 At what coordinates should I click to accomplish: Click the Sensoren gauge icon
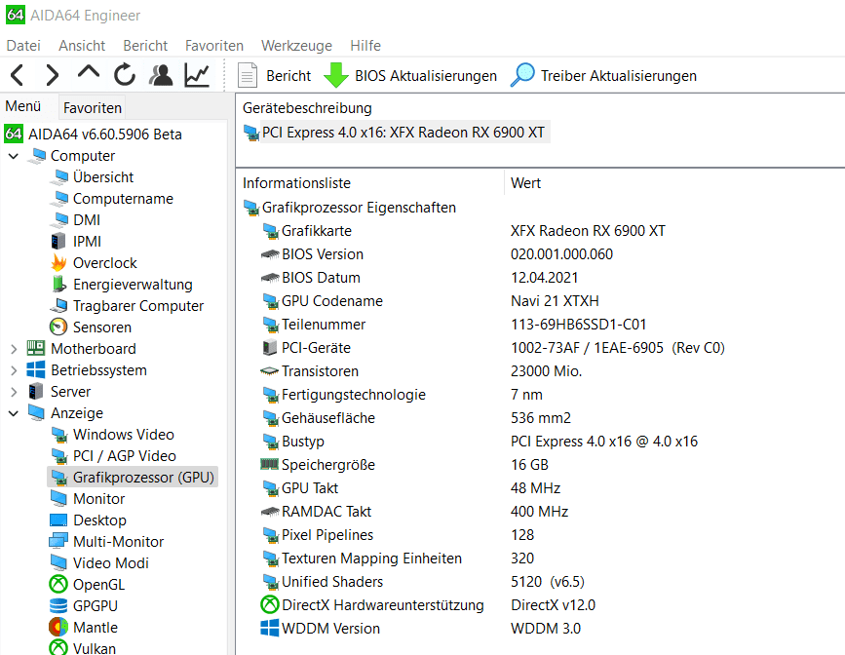coord(58,327)
